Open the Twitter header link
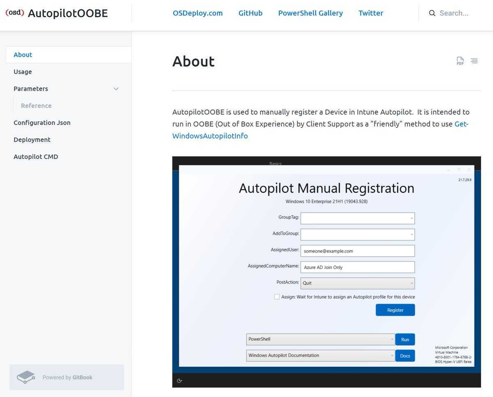 click(x=371, y=13)
